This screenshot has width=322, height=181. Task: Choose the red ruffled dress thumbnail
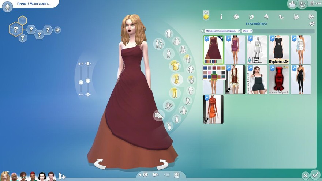click(279, 80)
